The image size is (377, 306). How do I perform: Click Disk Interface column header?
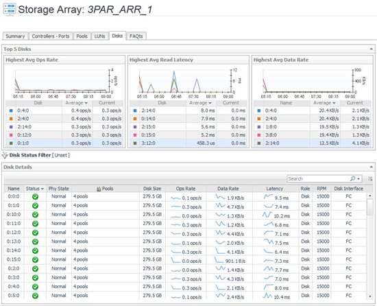349,189
